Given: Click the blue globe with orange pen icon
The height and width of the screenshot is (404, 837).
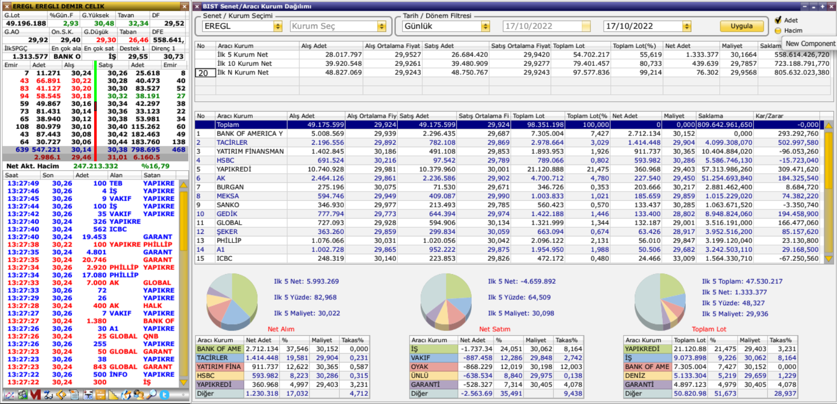Looking at the screenshot, I should point(126,395).
